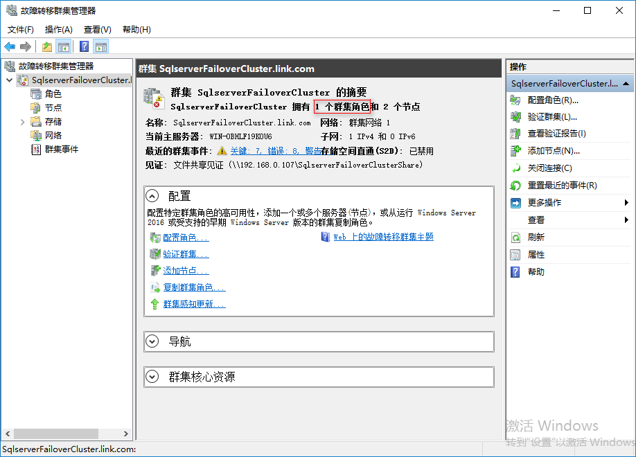
Task: Collapse the 配置 section
Action: tap(152, 196)
